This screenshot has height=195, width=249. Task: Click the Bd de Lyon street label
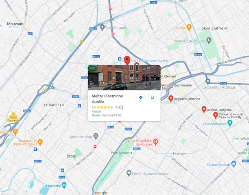click(179, 154)
